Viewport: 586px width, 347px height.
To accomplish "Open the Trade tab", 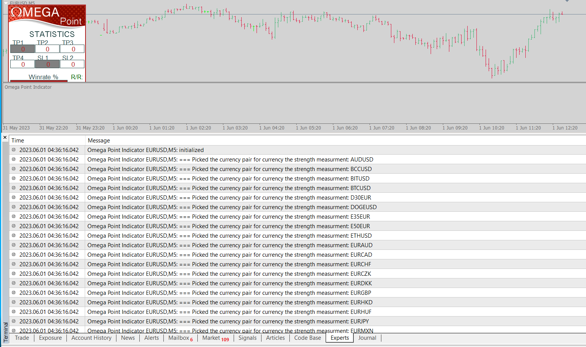I will point(22,338).
